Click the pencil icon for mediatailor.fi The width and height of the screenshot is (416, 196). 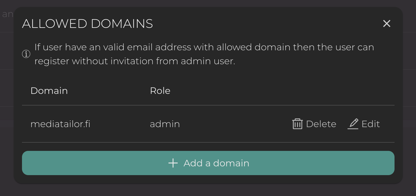(x=353, y=124)
